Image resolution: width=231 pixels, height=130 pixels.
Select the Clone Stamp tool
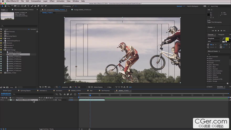pyautogui.click(x=35, y=6)
